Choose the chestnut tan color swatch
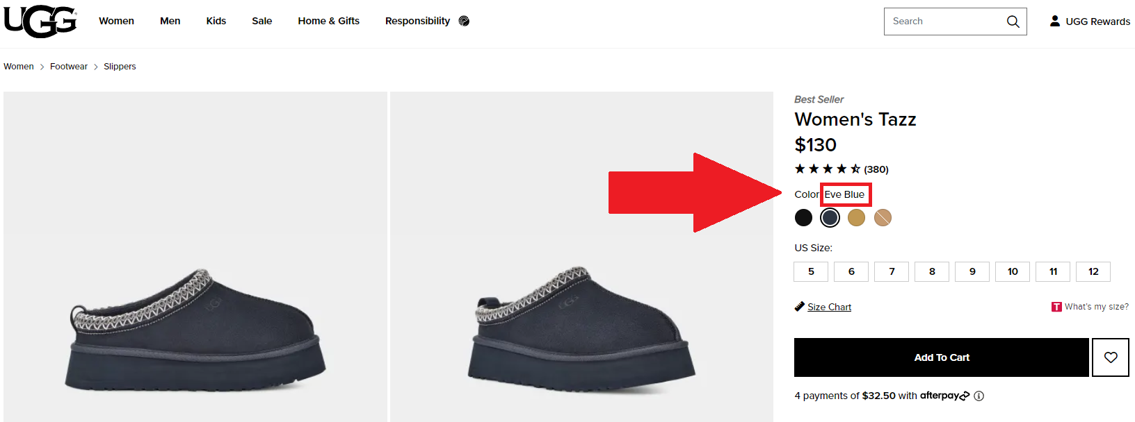The image size is (1135, 422). click(856, 217)
